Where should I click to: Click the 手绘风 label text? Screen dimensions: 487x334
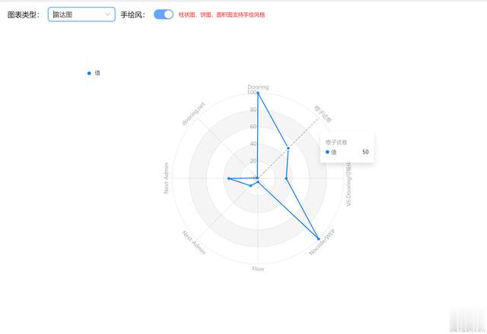132,14
